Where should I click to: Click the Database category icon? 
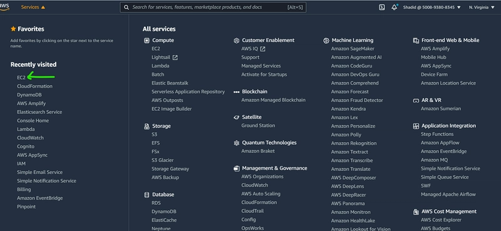(147, 195)
